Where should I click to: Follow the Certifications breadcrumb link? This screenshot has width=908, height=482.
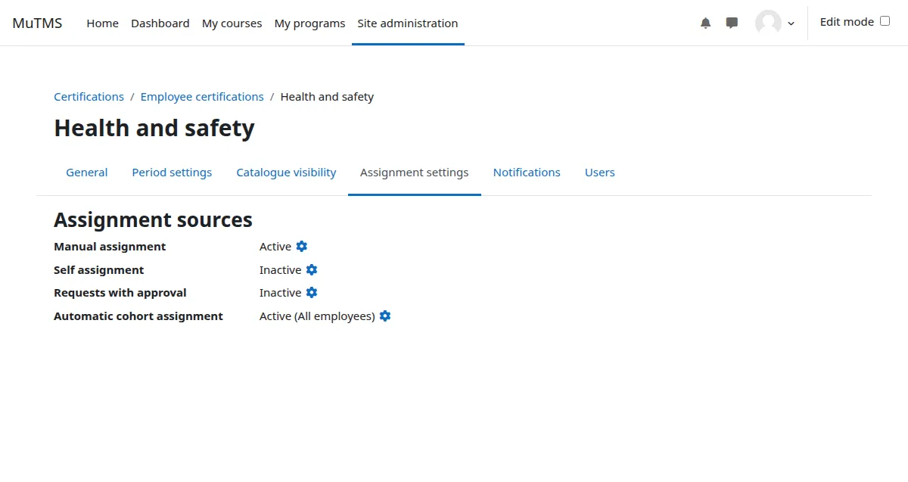[x=89, y=96]
